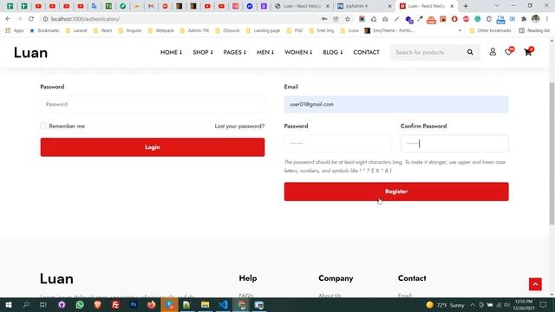Open the weather 72°F Sunny widget
555x312 pixels.
coord(445,305)
